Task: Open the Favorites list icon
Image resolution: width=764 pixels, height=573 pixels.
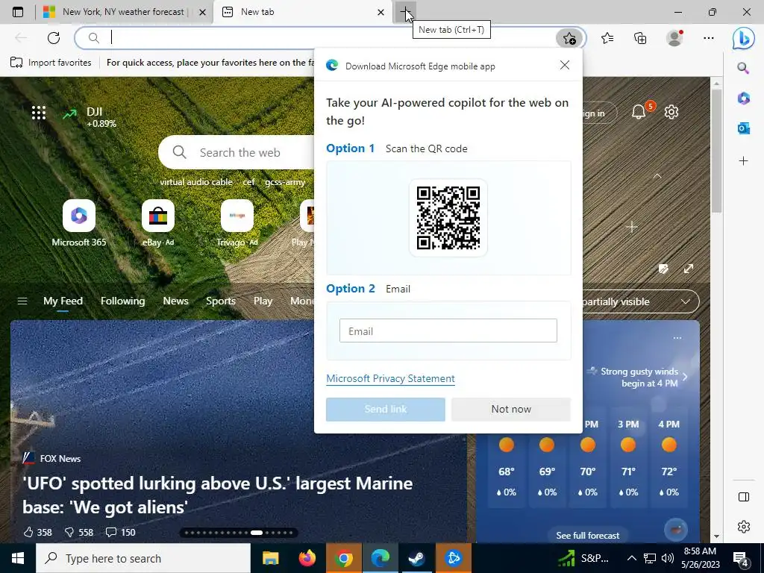Action: [607, 38]
